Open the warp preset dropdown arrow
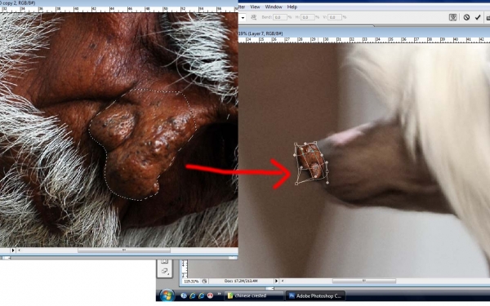Image resolution: width=490 pixels, height=306 pixels. tap(243, 17)
